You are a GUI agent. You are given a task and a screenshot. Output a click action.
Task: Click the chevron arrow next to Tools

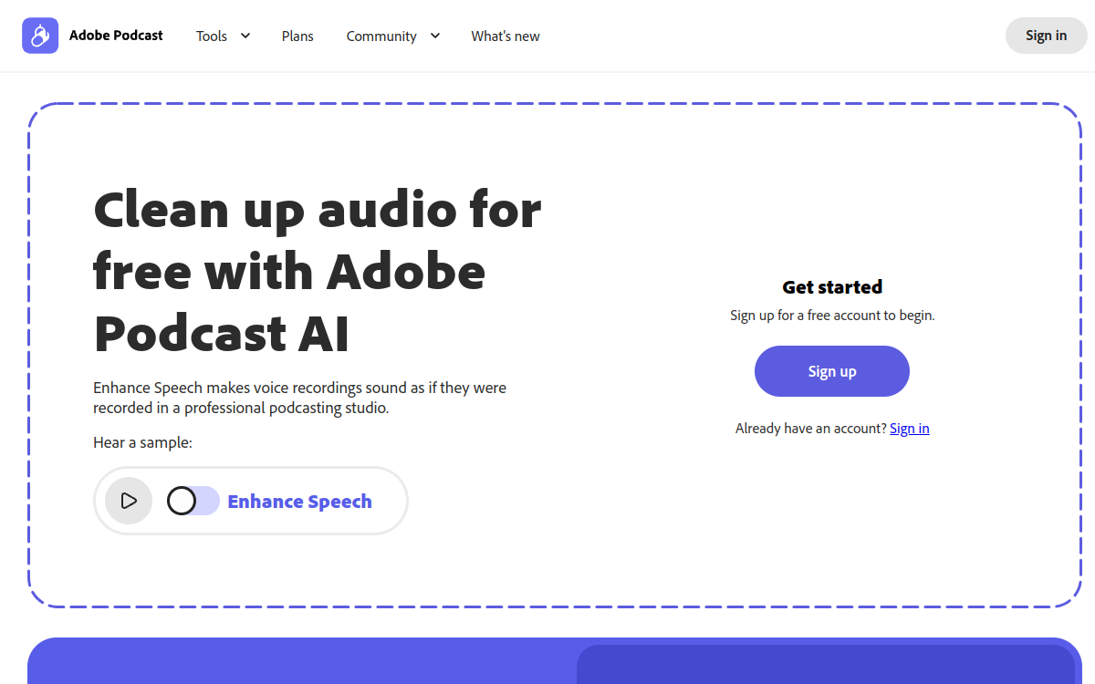tap(245, 36)
